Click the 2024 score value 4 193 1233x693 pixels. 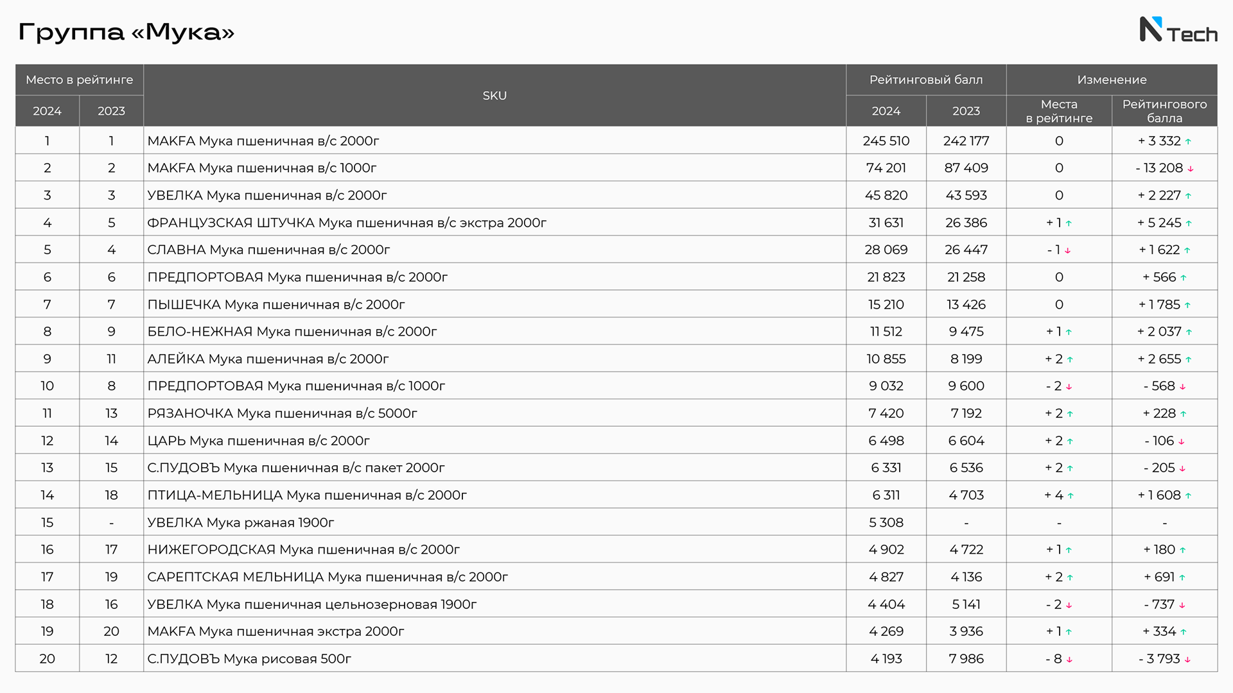[x=886, y=658]
